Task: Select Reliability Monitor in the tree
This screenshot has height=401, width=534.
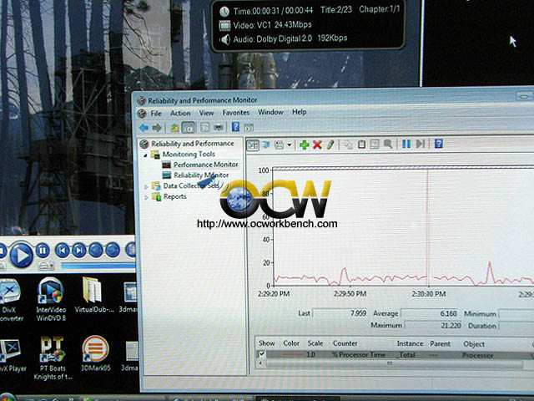Action: point(200,175)
